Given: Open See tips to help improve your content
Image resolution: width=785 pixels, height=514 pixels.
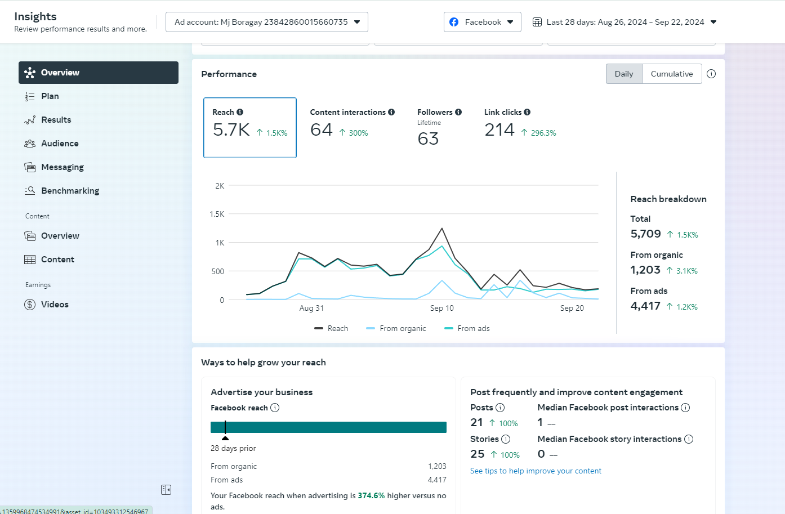Looking at the screenshot, I should click(x=536, y=471).
